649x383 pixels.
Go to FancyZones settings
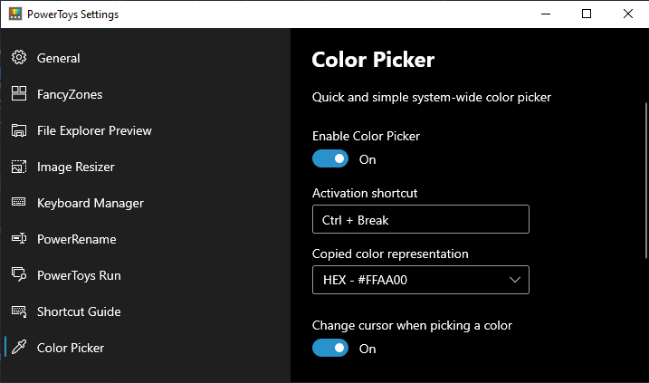click(x=145, y=94)
